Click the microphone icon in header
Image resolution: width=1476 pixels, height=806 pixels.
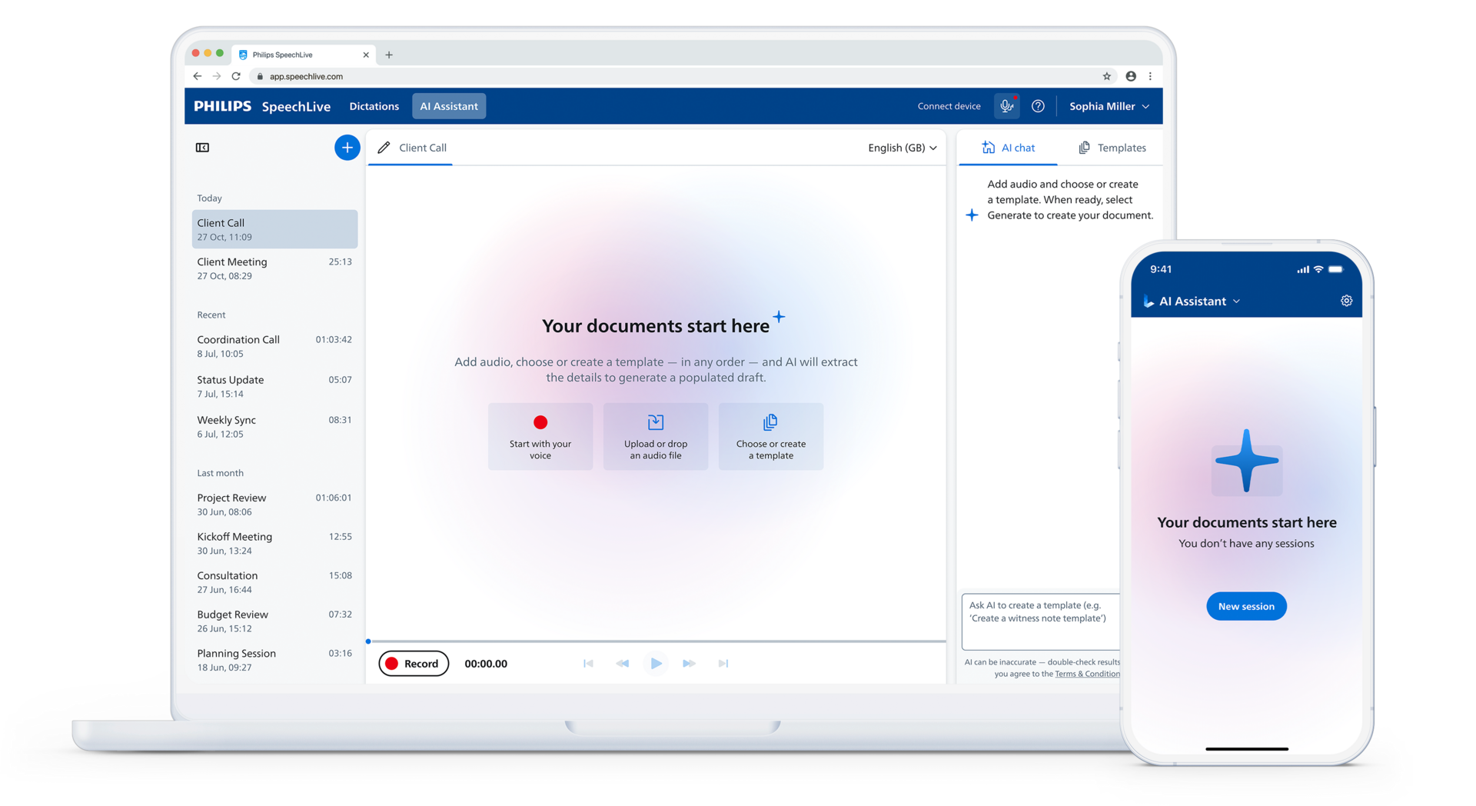pyautogui.click(x=1006, y=106)
